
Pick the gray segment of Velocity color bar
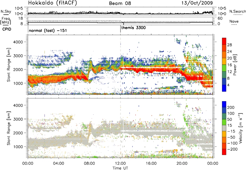pos(224,128)
